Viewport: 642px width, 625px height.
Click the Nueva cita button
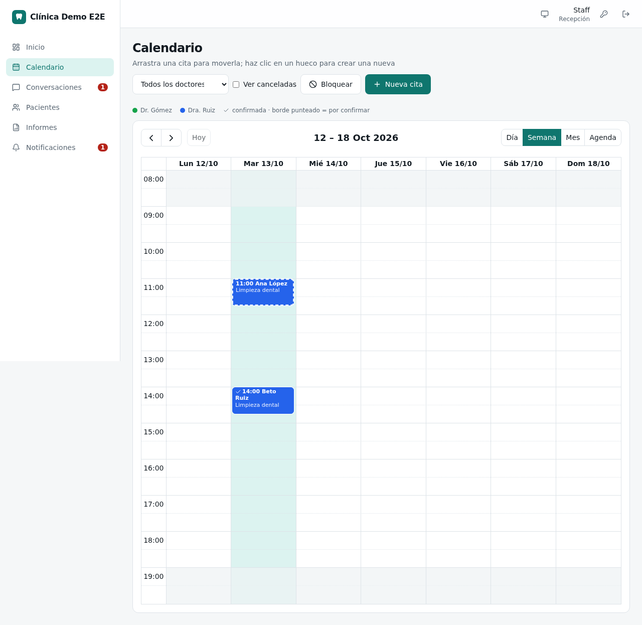tap(398, 84)
